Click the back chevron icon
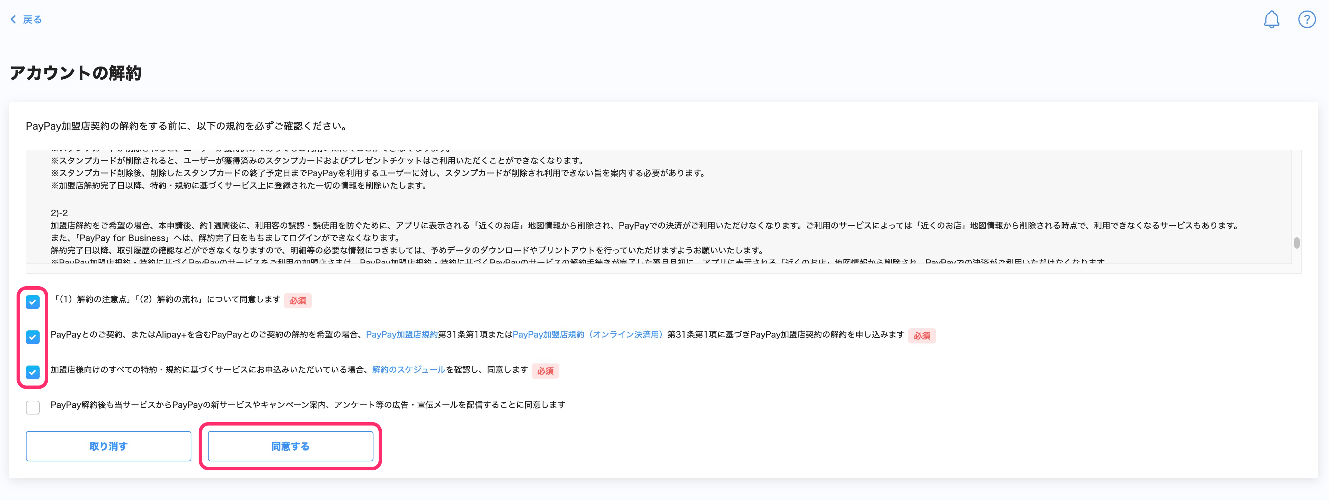Viewport: 1329px width, 500px height. click(13, 20)
